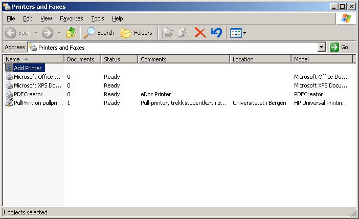The width and height of the screenshot is (359, 219).
Task: Click inside the Address text field
Action: pyautogui.click(x=174, y=47)
